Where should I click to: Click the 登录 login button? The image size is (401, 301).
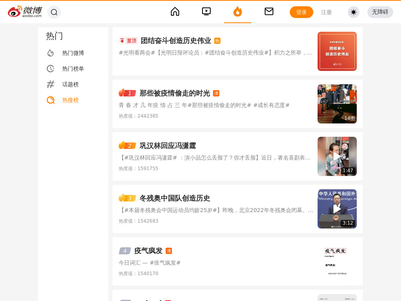(301, 12)
